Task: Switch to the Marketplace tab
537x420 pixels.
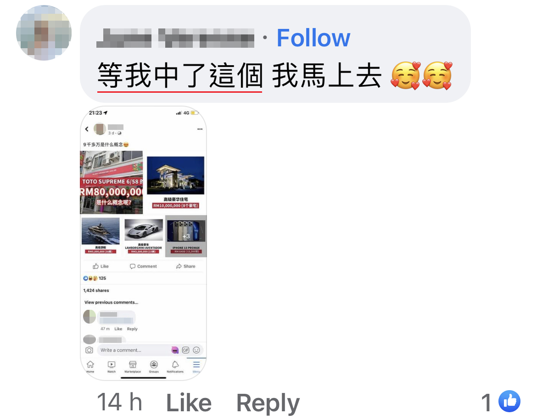Action: 133,367
